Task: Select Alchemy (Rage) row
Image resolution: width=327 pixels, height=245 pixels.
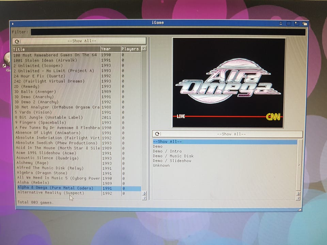Action: click(x=79, y=163)
